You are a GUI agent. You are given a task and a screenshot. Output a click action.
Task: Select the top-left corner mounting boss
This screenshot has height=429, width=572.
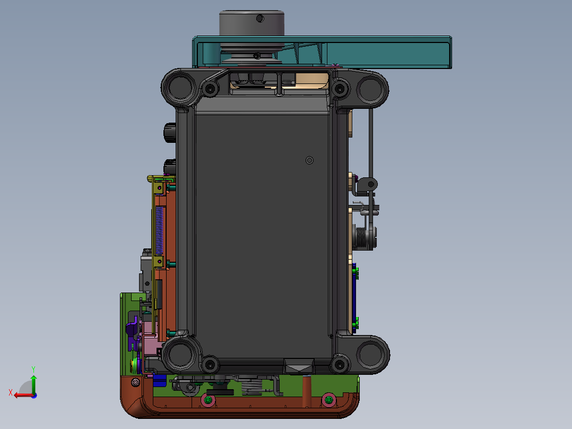pyautogui.click(x=180, y=88)
